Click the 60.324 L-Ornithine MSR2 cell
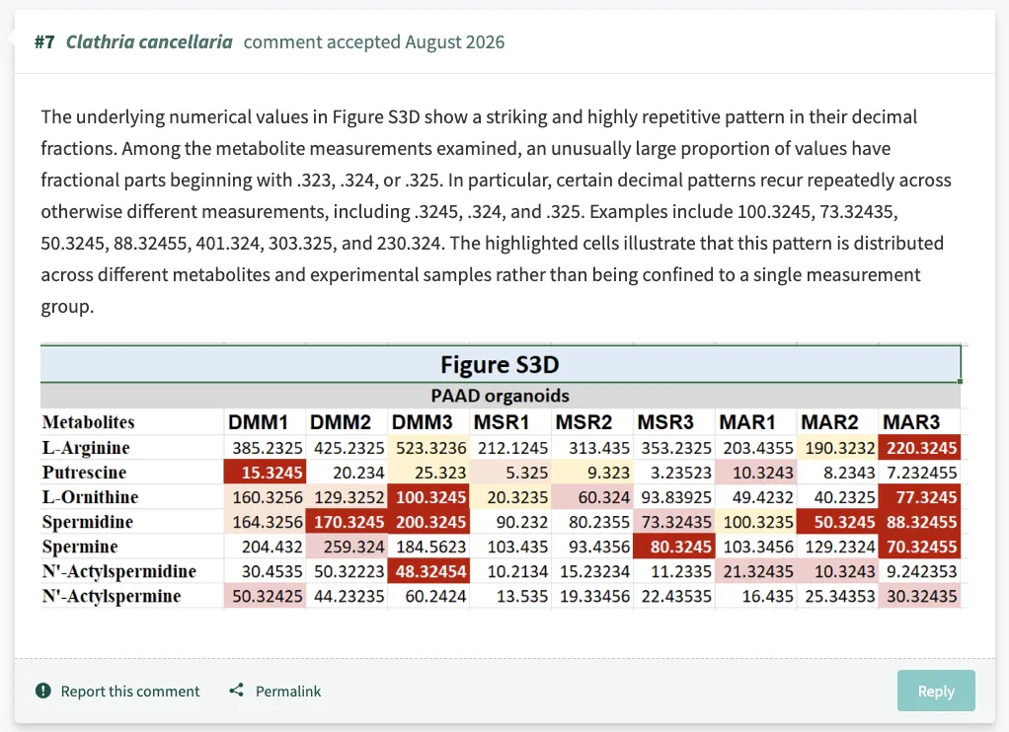Screen dimensions: 1009x732 tap(592, 496)
